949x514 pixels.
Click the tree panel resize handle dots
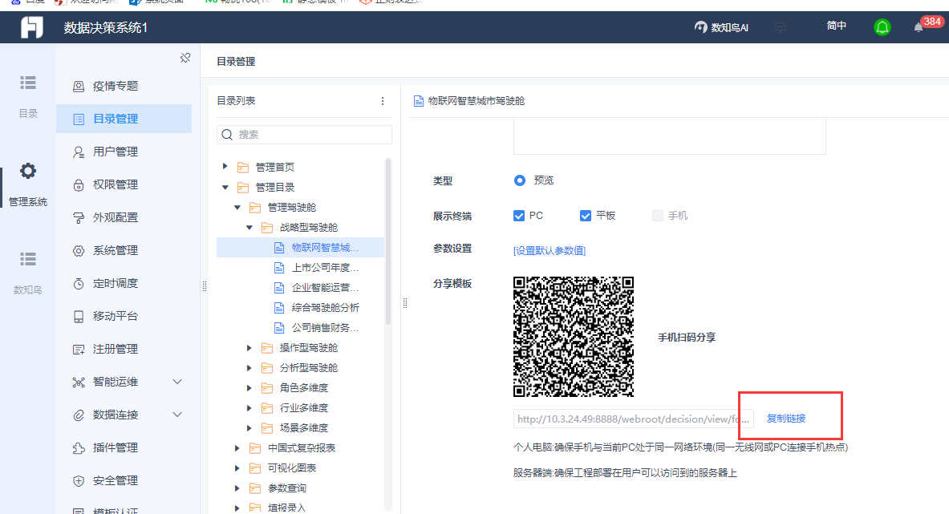(405, 303)
